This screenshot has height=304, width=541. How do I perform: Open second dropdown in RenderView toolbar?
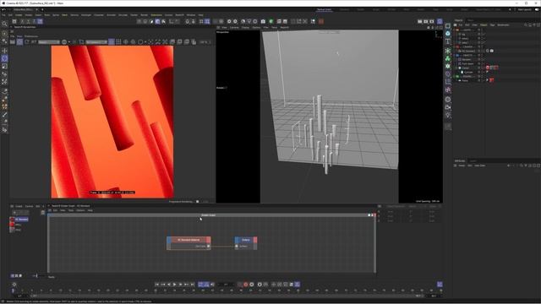(96, 41)
